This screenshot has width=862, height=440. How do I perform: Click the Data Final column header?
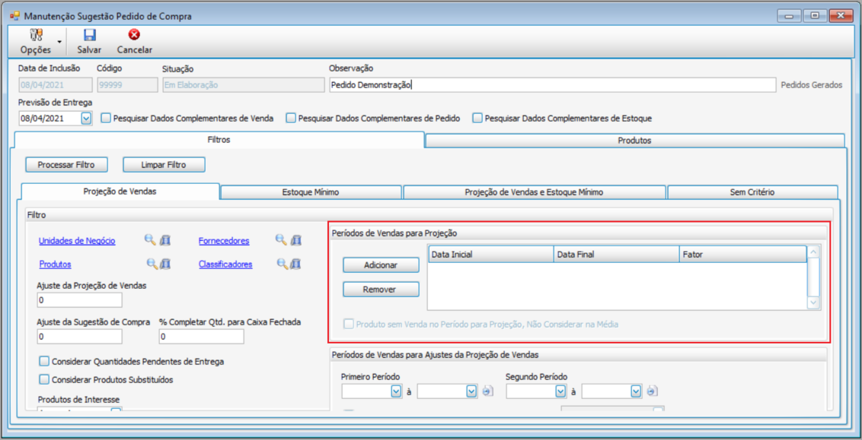[x=616, y=255]
